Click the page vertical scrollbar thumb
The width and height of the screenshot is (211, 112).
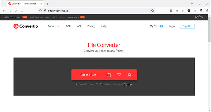(x=209, y=29)
